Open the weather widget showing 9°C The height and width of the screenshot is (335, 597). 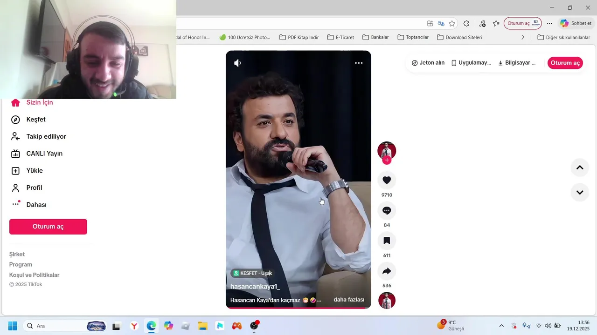click(451, 325)
